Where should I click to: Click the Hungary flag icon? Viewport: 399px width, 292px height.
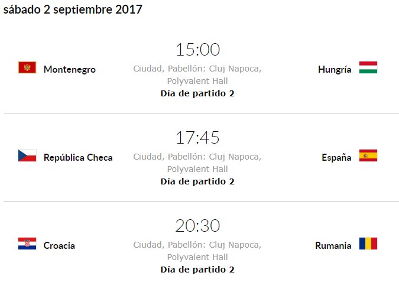point(368,67)
